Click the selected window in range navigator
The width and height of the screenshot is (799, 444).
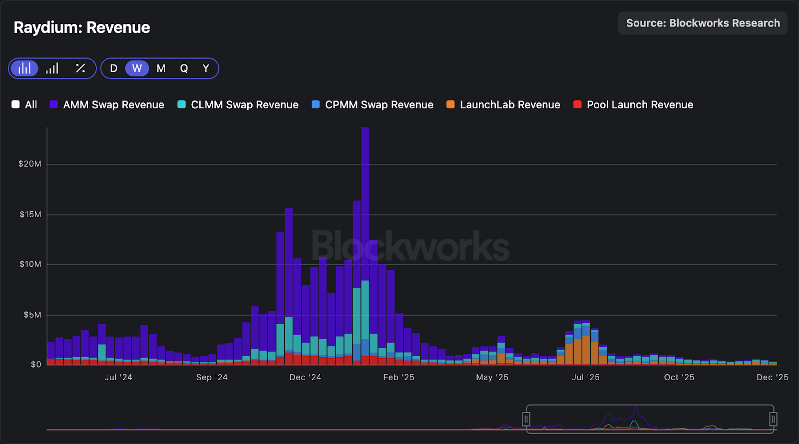(649, 419)
